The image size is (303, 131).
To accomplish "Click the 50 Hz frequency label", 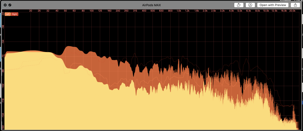I will [x=65, y=11].
